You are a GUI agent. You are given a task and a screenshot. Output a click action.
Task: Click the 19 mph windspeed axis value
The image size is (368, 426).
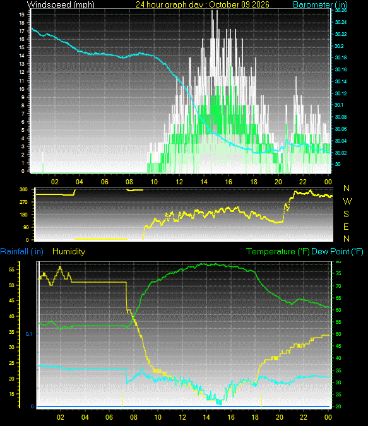(21, 15)
